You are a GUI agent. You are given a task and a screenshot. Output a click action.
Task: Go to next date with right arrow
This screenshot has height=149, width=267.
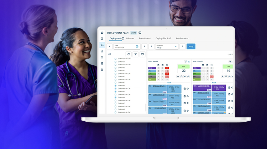pyautogui.click(x=144, y=46)
